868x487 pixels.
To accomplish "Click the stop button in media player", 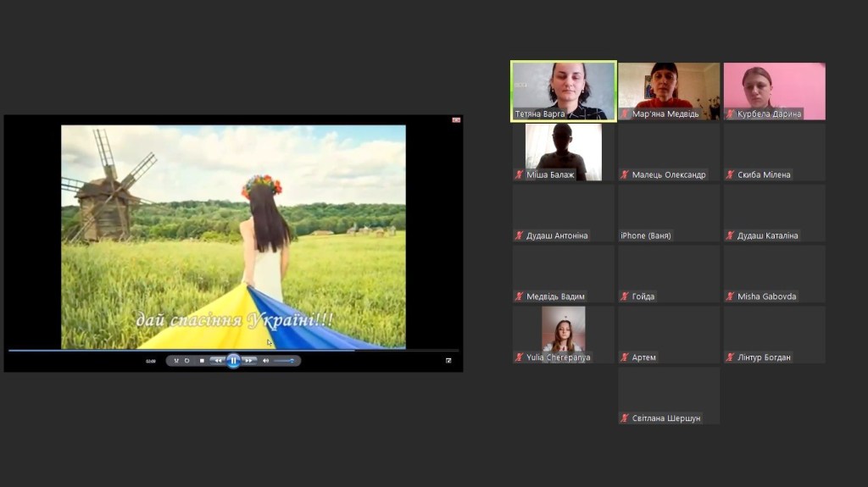I will (202, 361).
